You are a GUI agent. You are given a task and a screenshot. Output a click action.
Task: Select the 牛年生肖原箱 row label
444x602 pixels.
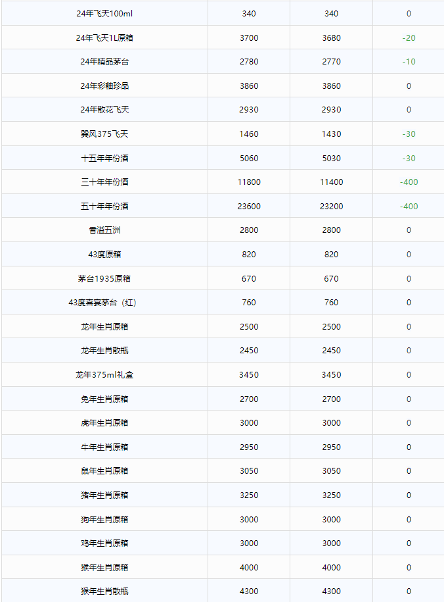coord(104,447)
